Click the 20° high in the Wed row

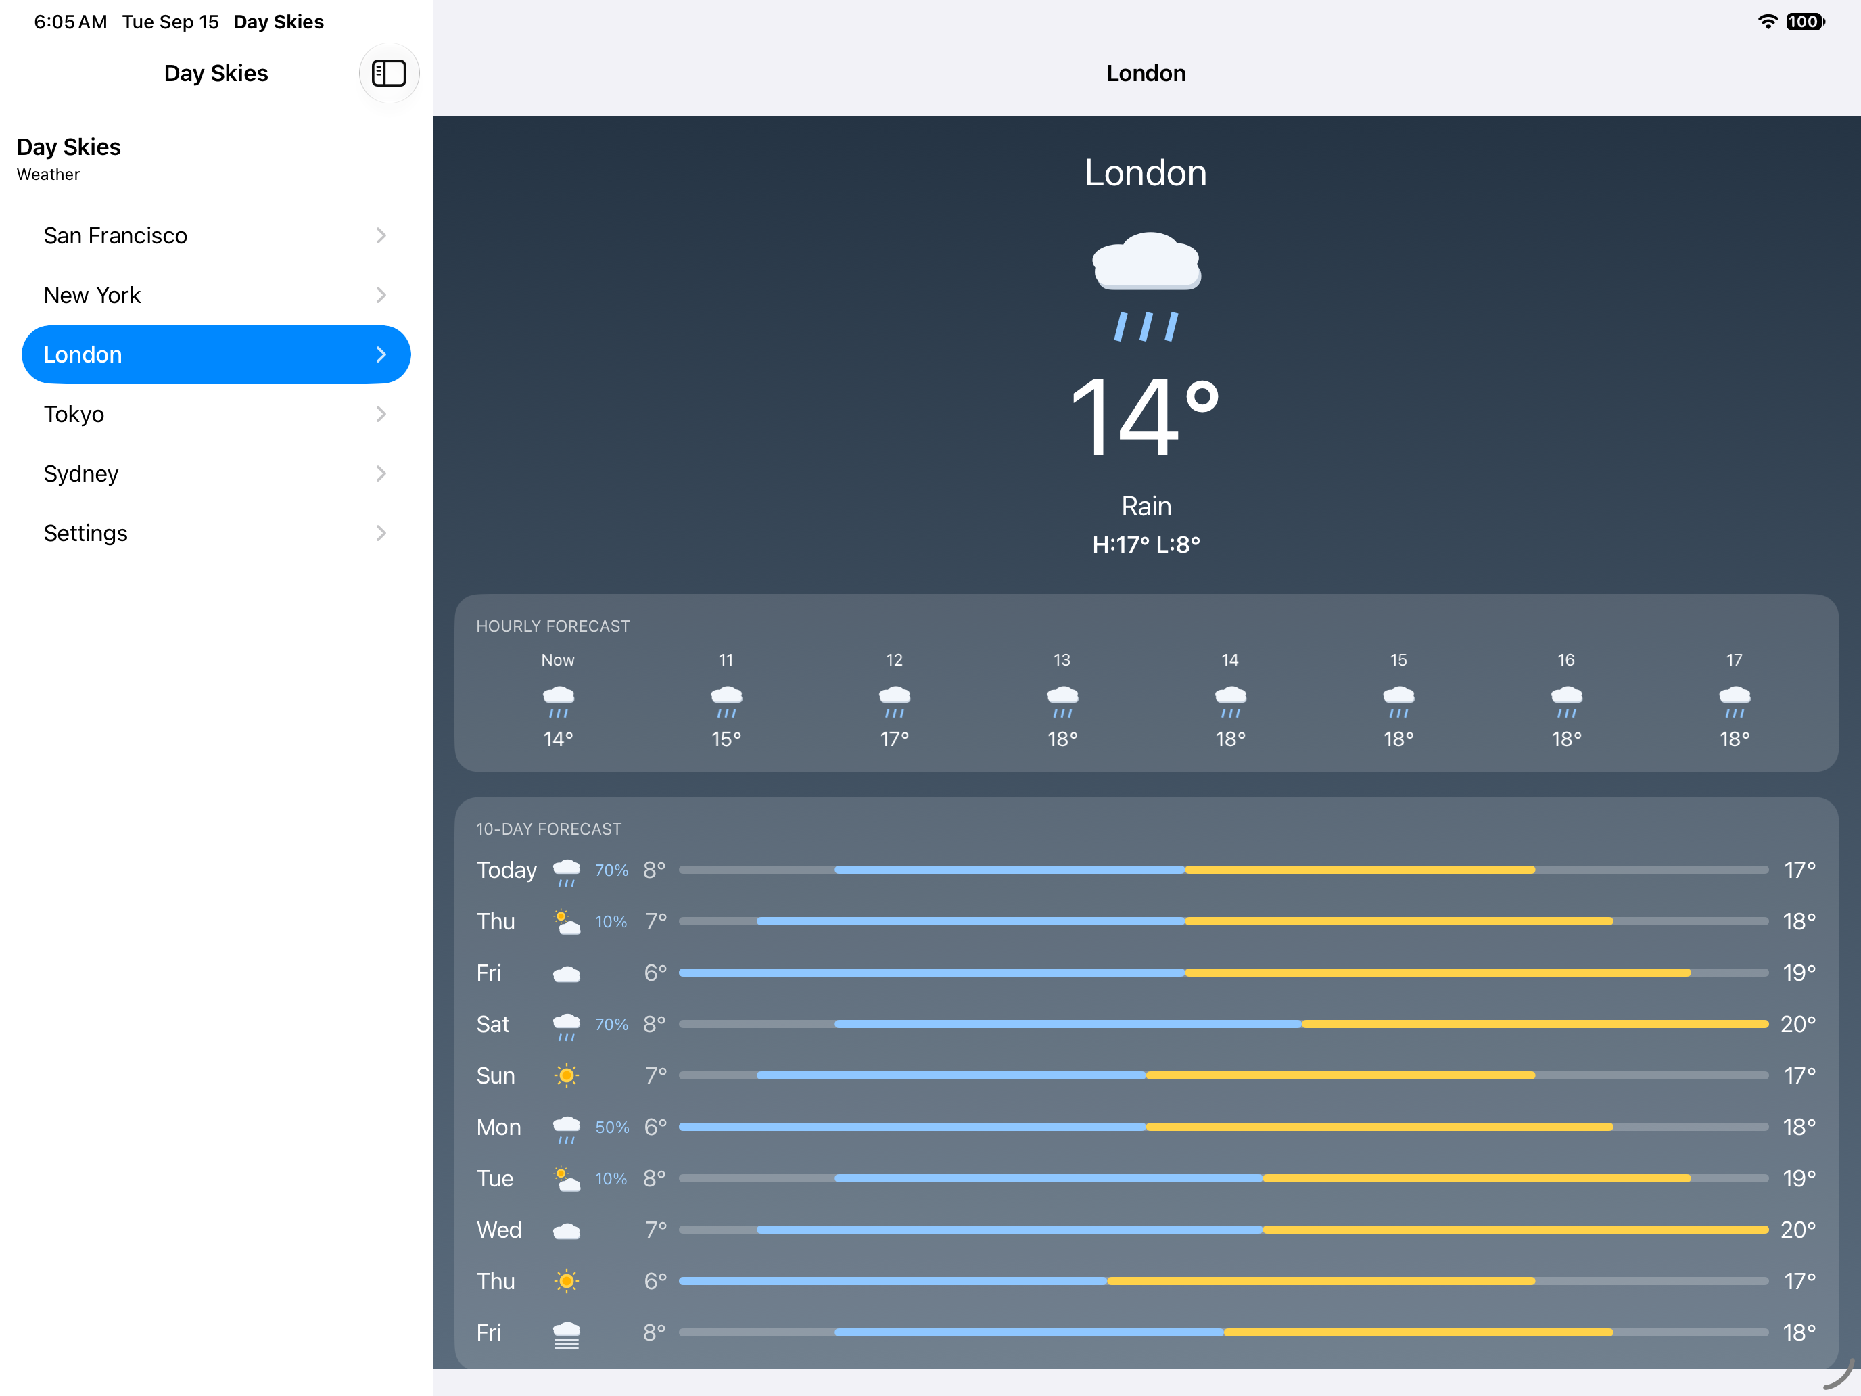click(x=1798, y=1230)
